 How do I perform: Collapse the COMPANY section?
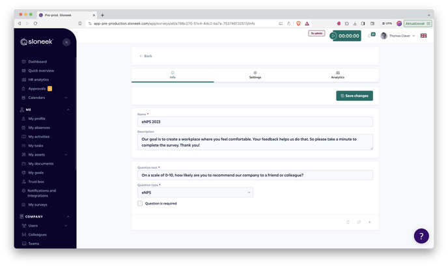click(68, 217)
